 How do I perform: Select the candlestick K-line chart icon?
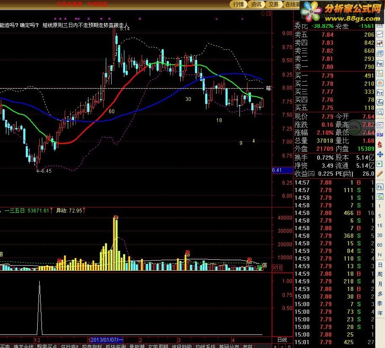380,43
